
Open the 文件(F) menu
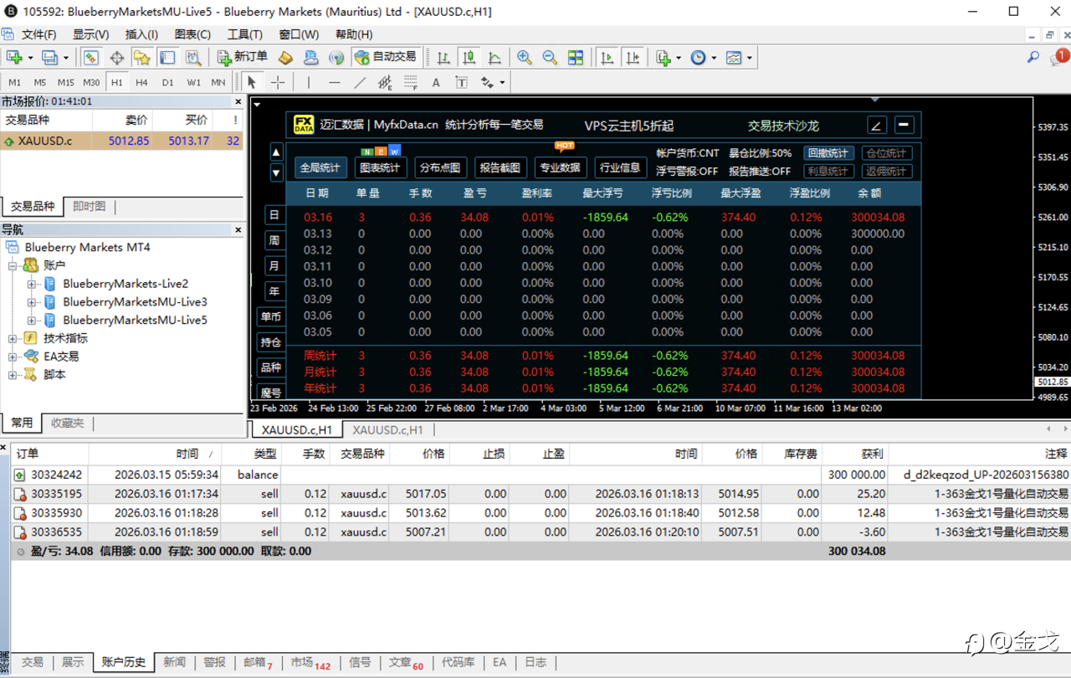(38, 34)
